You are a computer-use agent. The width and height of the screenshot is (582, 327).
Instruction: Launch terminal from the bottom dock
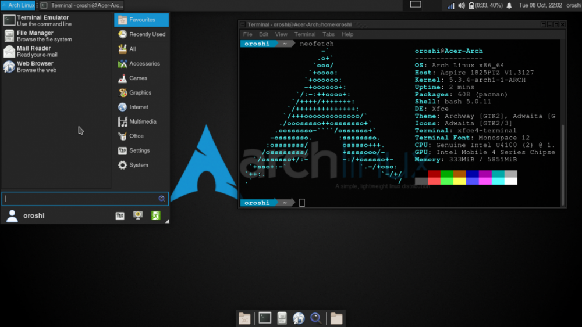point(265,318)
